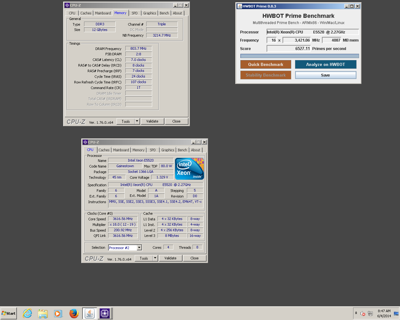Click the Code Name value Gainestown
Image resolution: width=400 pixels, height=320 pixels.
(125, 166)
